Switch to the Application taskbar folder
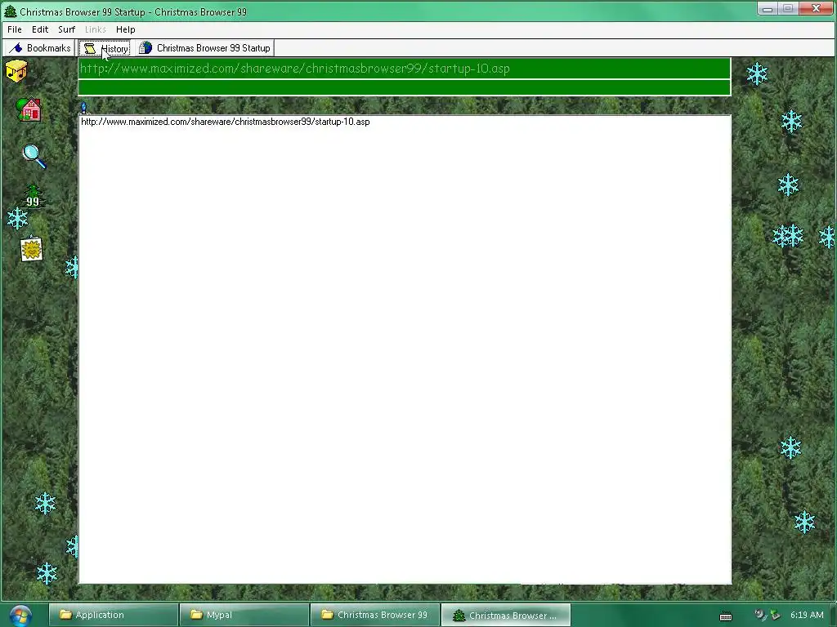837x627 pixels. [113, 615]
